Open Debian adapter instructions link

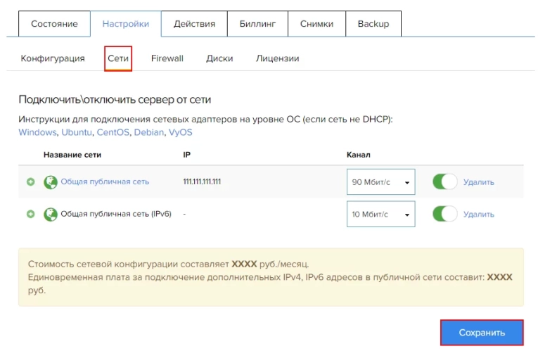[149, 132]
